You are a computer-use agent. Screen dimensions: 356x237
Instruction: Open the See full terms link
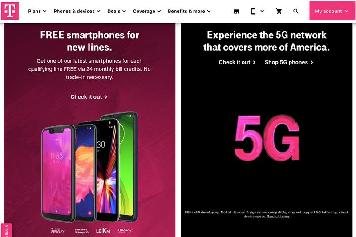point(279,217)
